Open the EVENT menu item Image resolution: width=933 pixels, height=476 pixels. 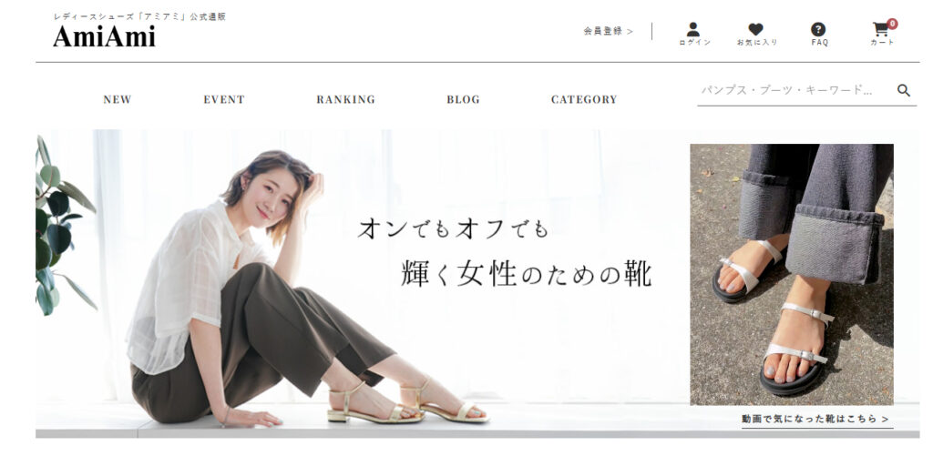click(224, 100)
